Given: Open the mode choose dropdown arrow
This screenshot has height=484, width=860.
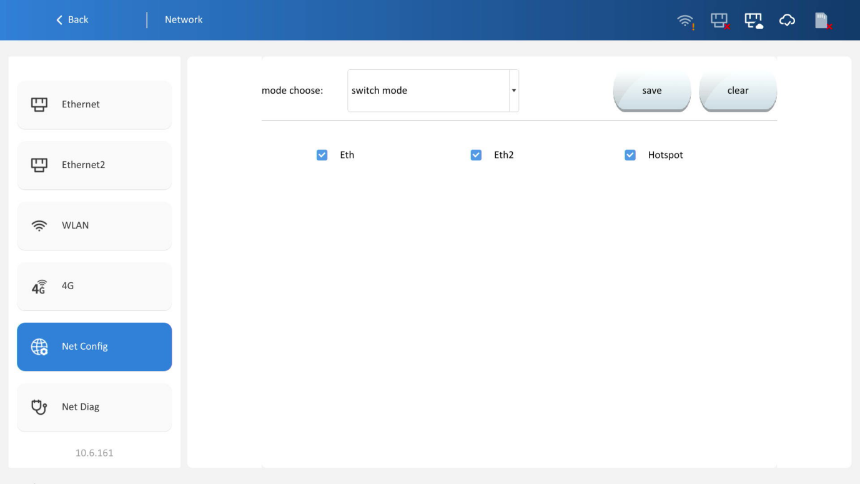Looking at the screenshot, I should (514, 91).
